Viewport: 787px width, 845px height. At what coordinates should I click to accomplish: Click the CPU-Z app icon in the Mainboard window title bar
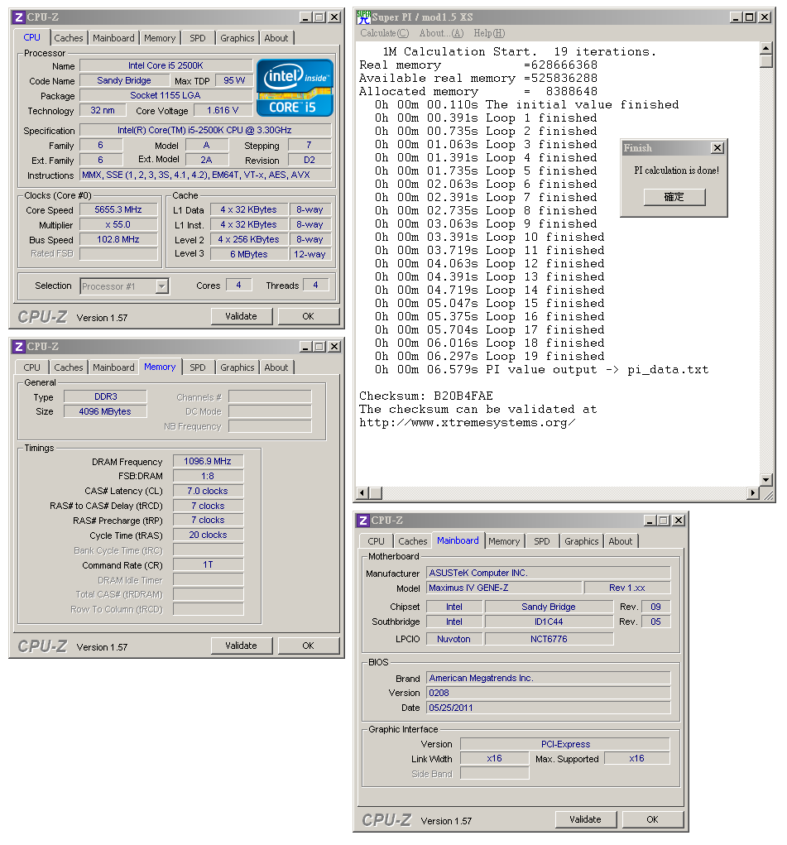[362, 521]
